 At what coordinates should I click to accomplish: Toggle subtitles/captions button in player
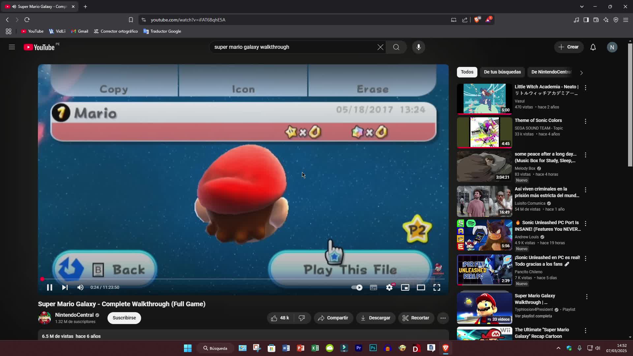coord(374,287)
